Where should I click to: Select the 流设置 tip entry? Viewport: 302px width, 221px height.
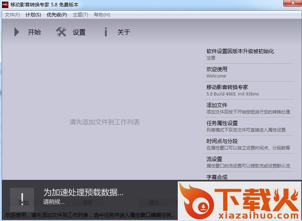[249, 162]
